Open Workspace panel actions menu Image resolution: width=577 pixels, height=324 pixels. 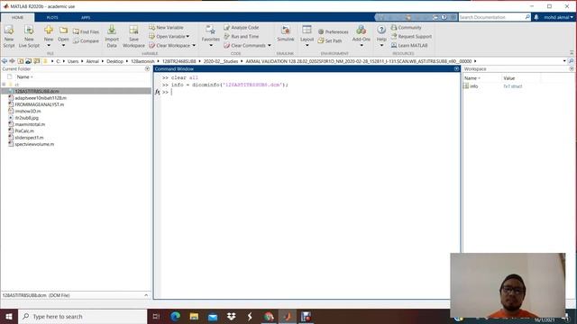click(x=572, y=68)
